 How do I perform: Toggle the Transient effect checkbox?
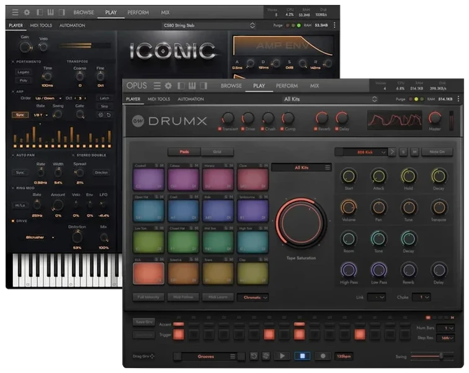pyautogui.click(x=220, y=129)
